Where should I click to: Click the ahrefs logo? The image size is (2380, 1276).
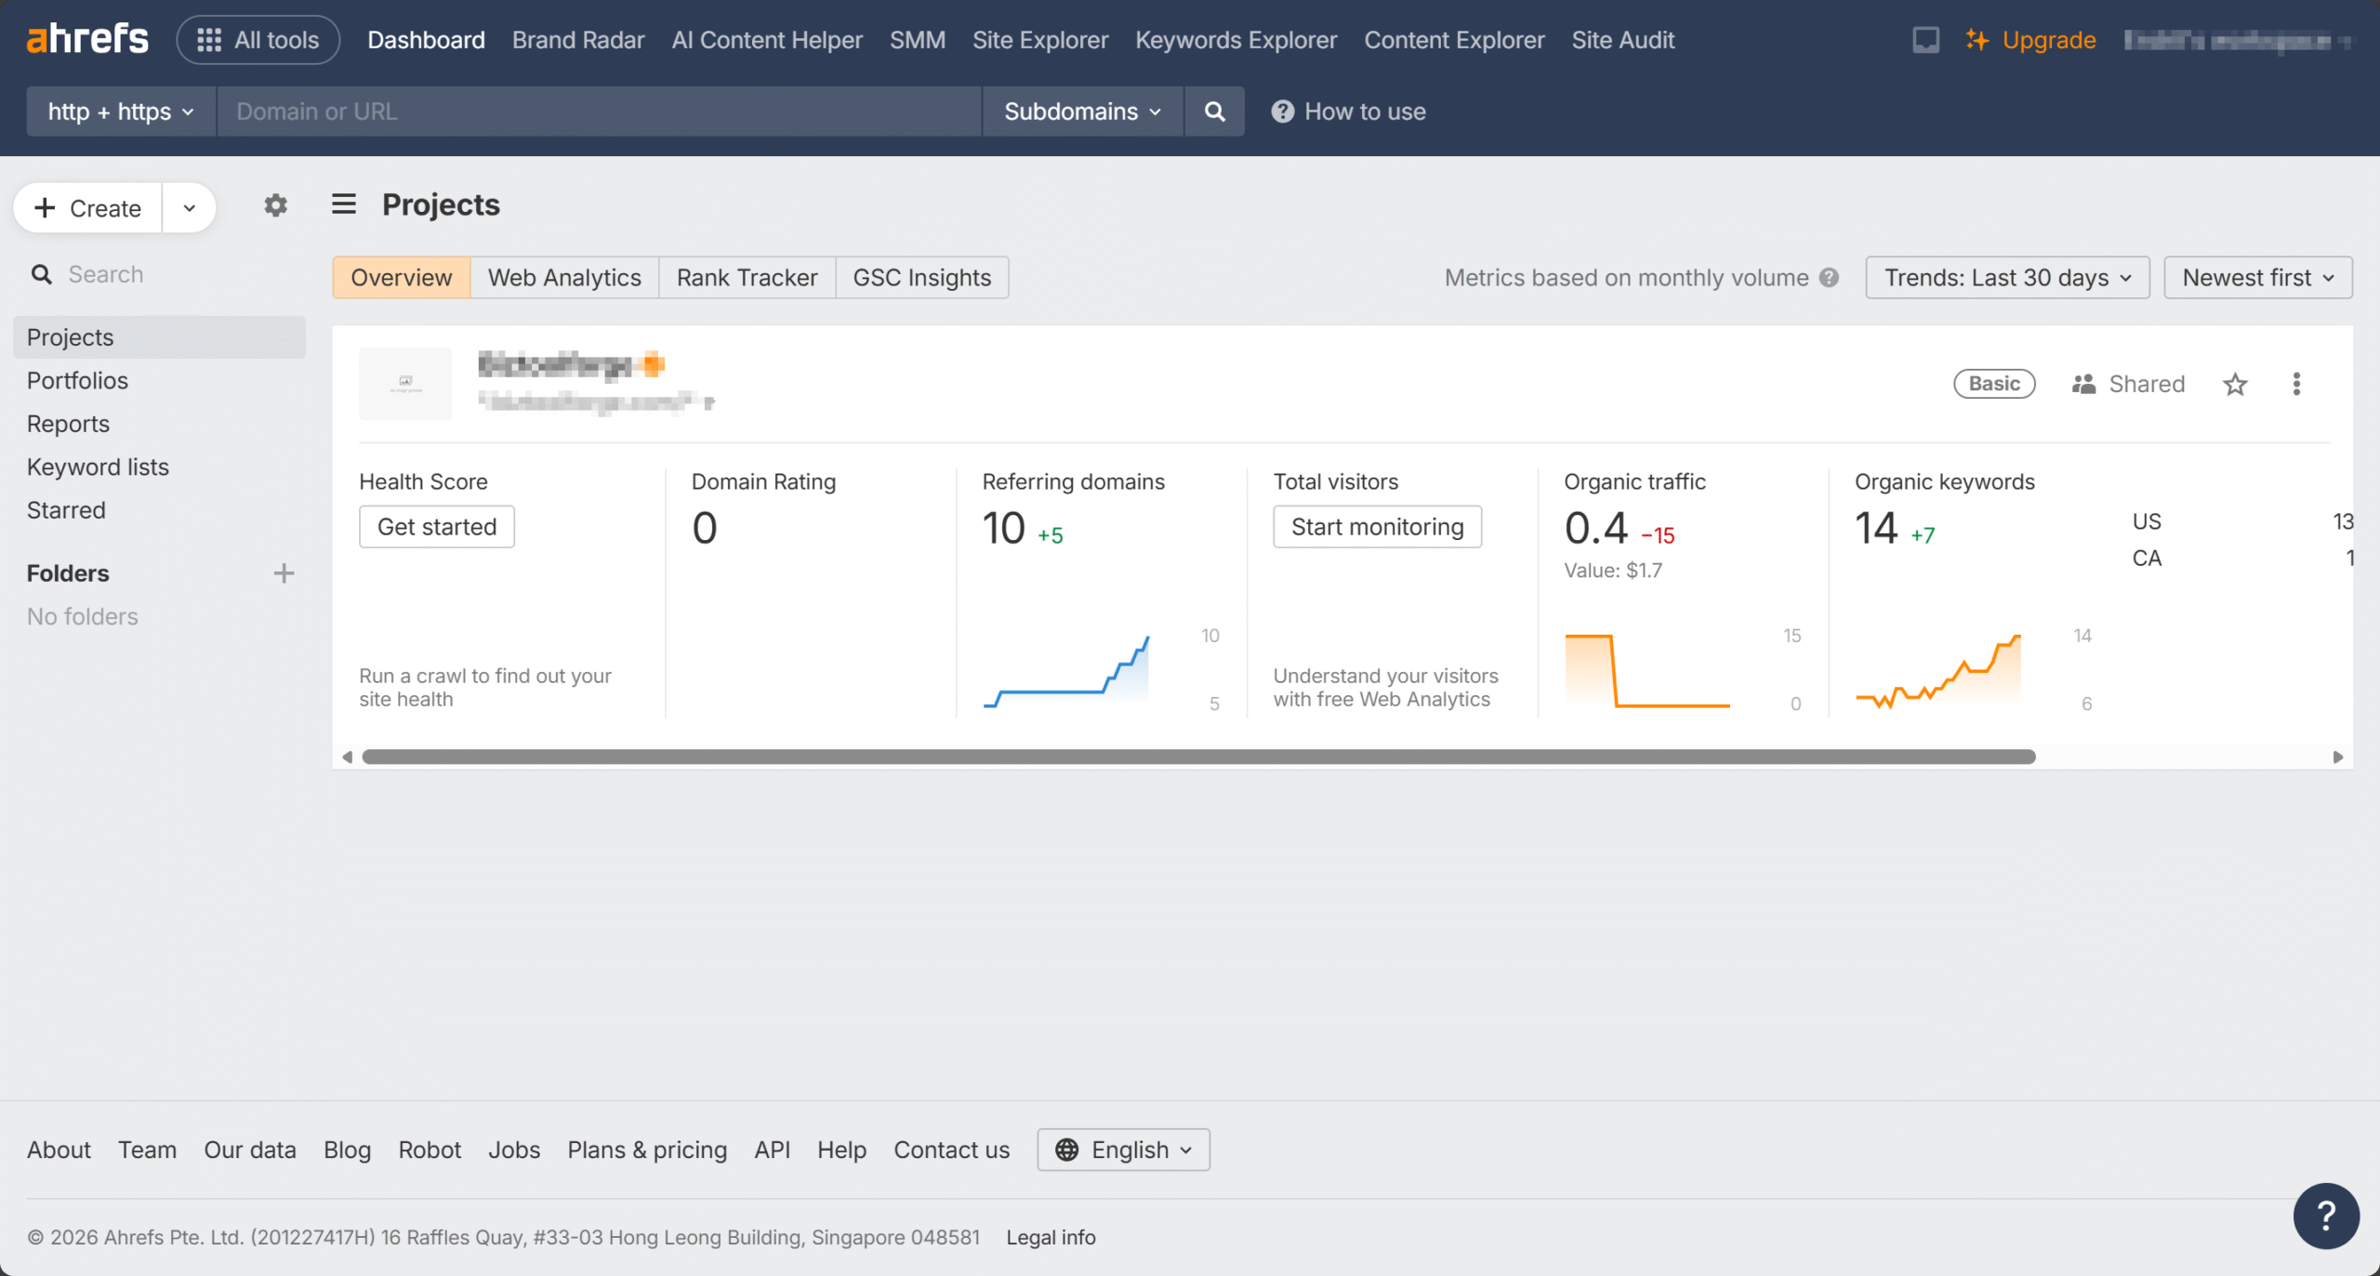[x=86, y=38]
